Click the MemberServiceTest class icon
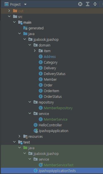Image resolution: width=103 pixels, height=174 pixels. [41, 165]
